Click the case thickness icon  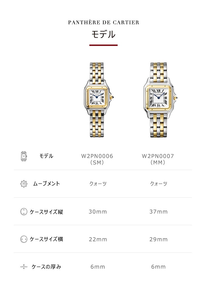click(x=24, y=267)
